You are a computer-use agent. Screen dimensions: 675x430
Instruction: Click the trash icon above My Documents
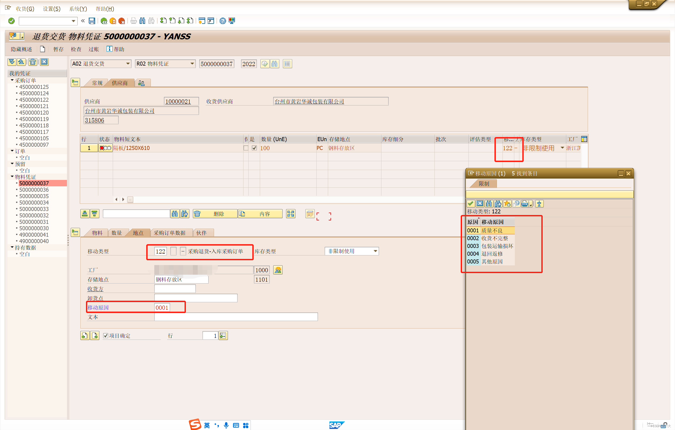(x=33, y=62)
